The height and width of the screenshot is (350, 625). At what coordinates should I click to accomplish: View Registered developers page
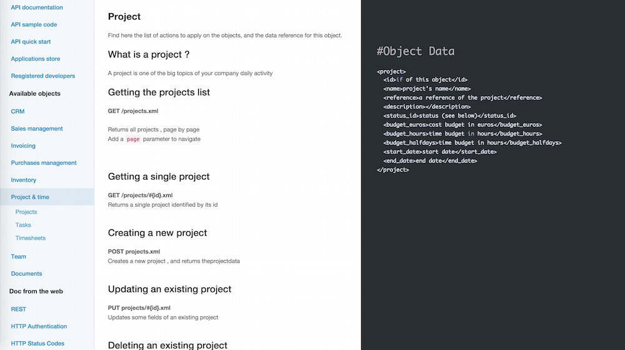(43, 76)
